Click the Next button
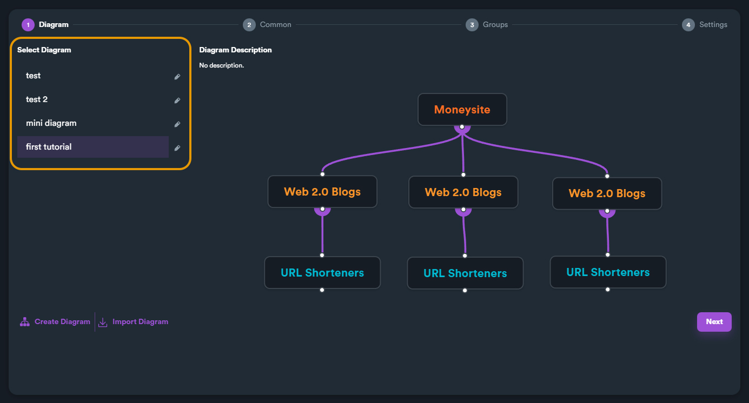The image size is (749, 403). pos(714,321)
